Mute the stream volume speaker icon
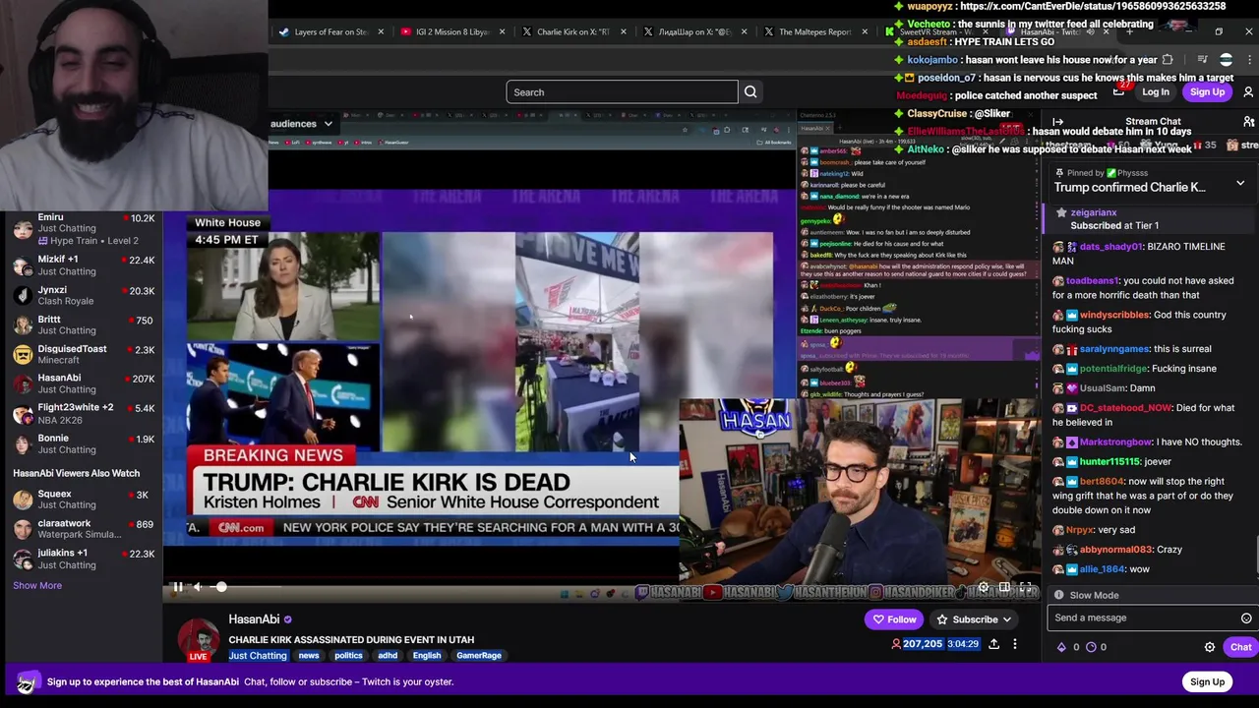Screen dimensions: 1259x708 (198, 587)
